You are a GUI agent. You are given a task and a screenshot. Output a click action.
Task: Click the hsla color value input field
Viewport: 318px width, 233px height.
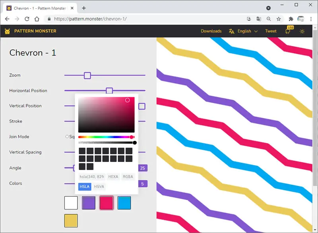(92, 177)
